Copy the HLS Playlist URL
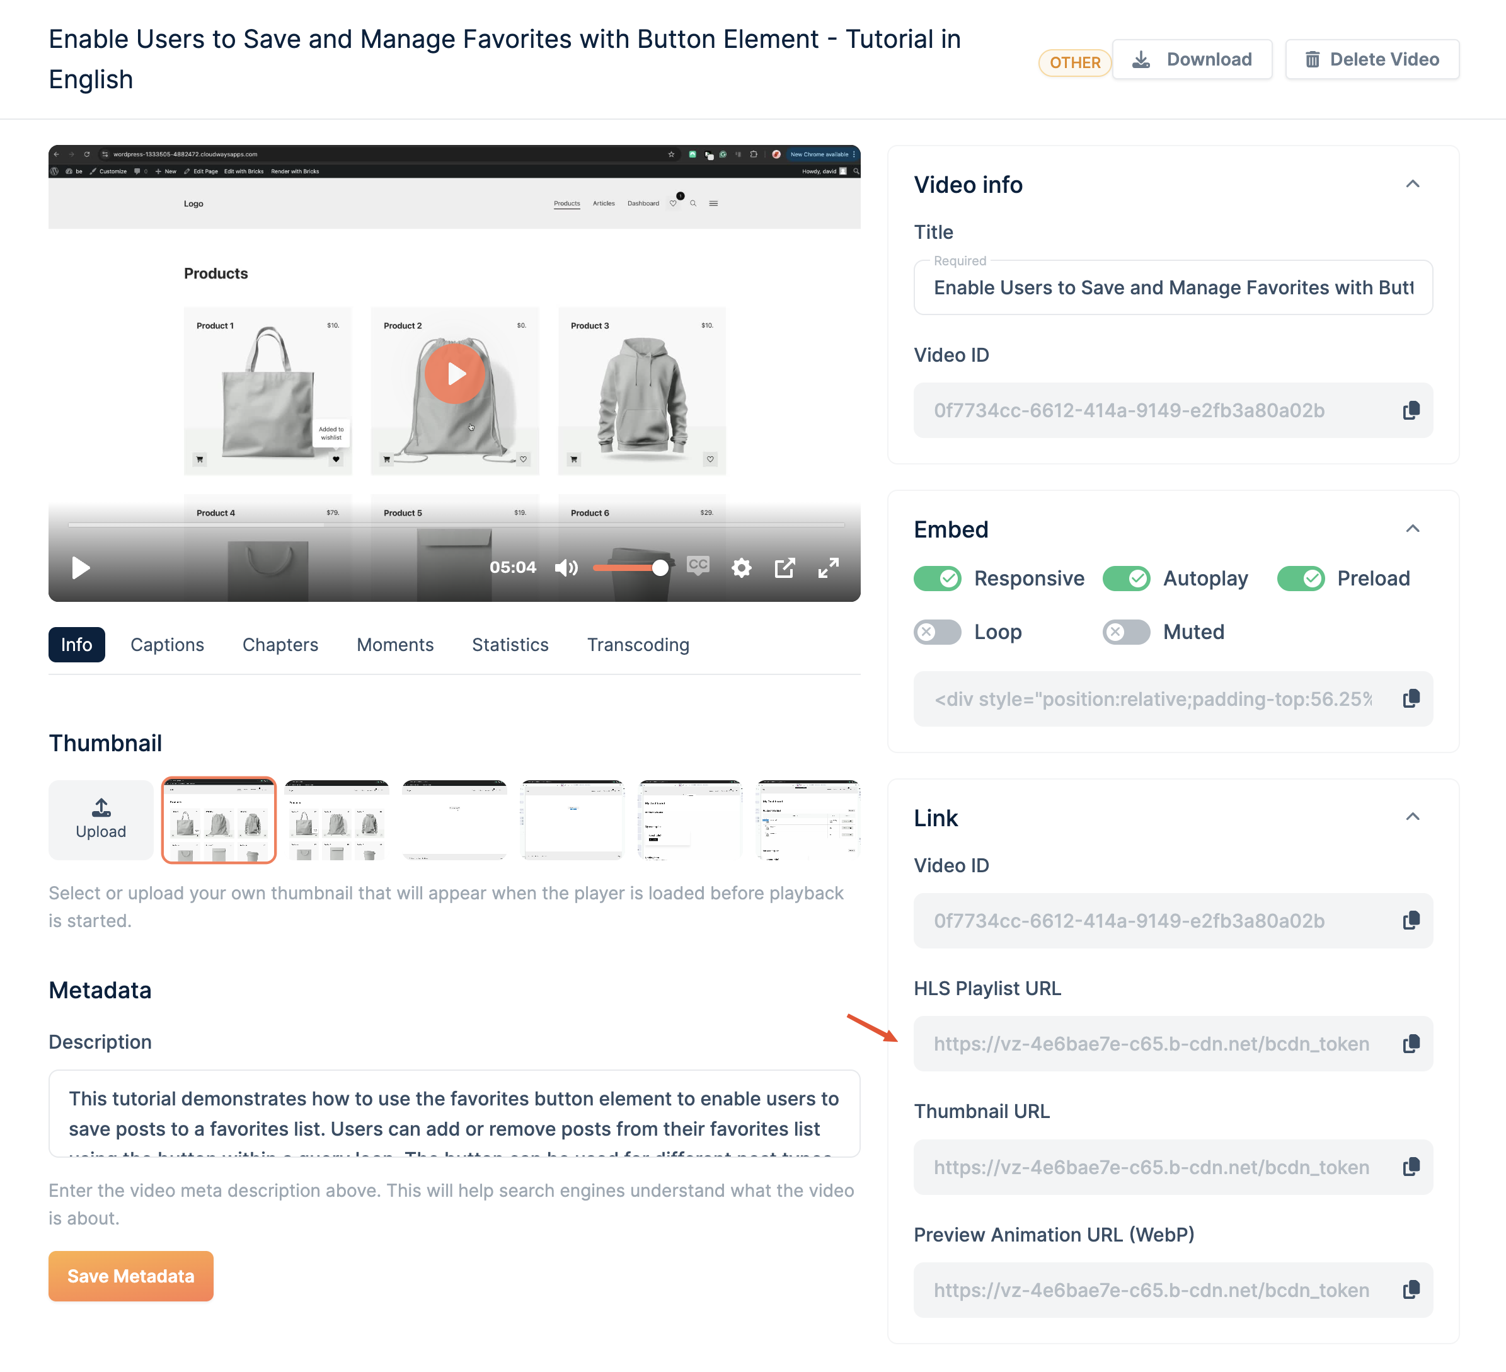 tap(1410, 1043)
